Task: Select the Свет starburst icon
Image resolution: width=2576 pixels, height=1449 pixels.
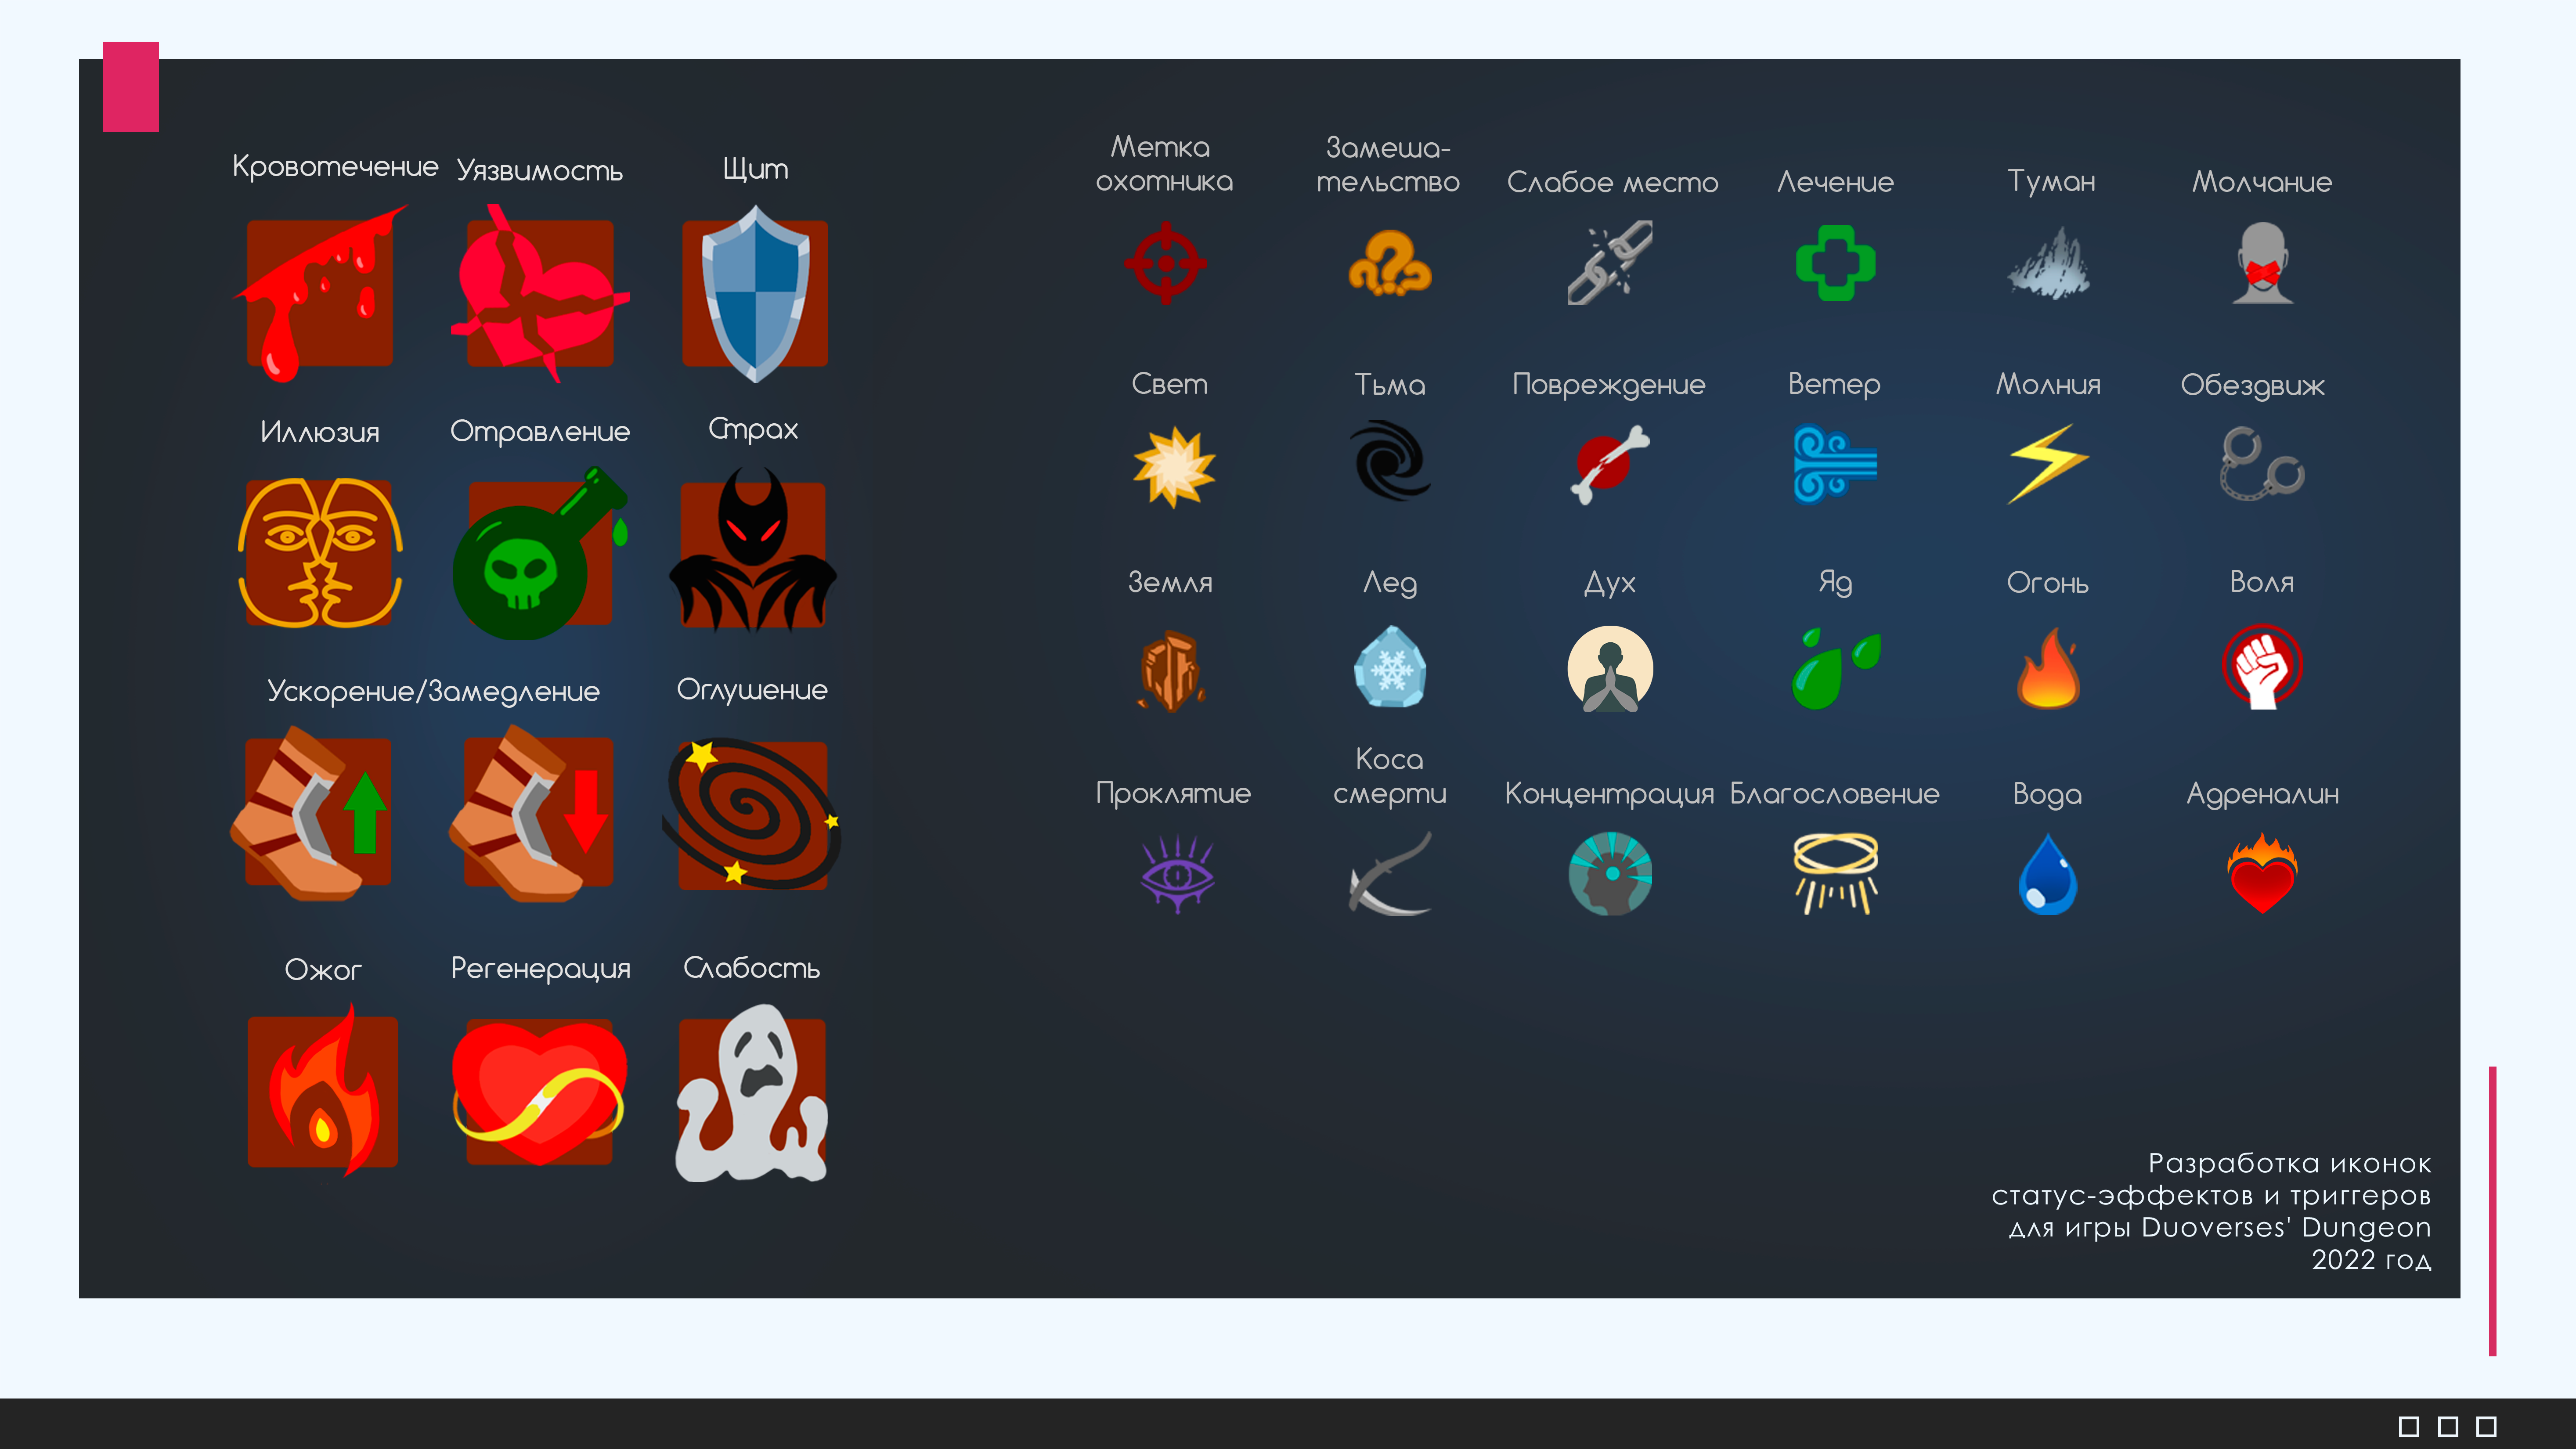Action: pos(1174,467)
